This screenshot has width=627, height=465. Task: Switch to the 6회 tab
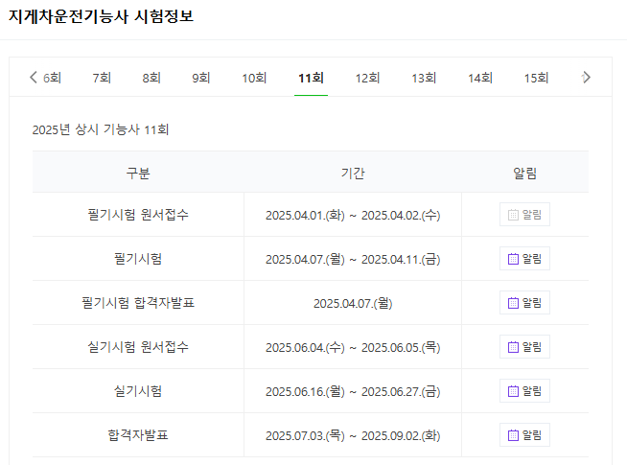click(x=52, y=78)
